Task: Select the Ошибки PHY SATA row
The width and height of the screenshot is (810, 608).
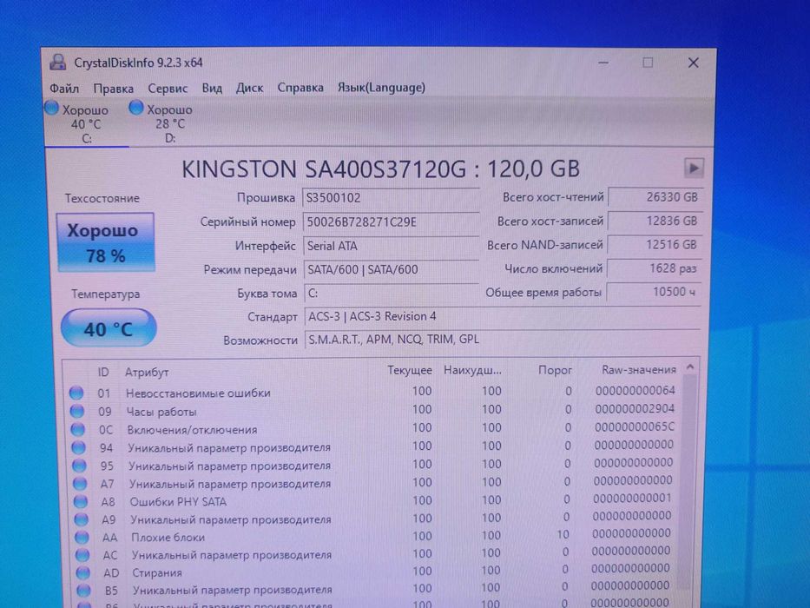Action: pos(373,500)
